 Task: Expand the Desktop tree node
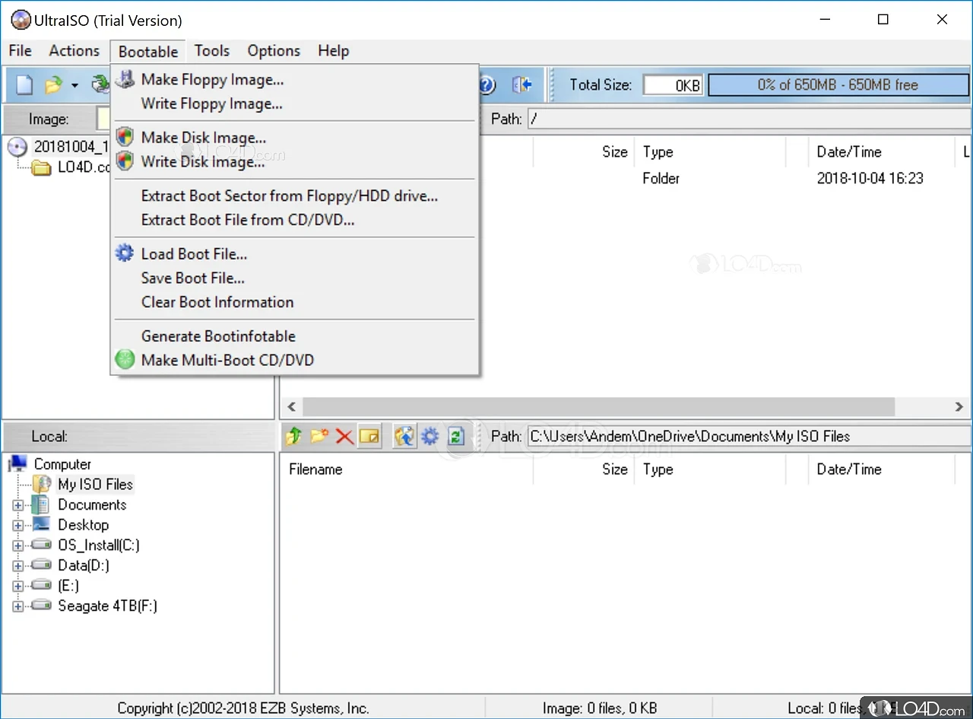point(18,525)
